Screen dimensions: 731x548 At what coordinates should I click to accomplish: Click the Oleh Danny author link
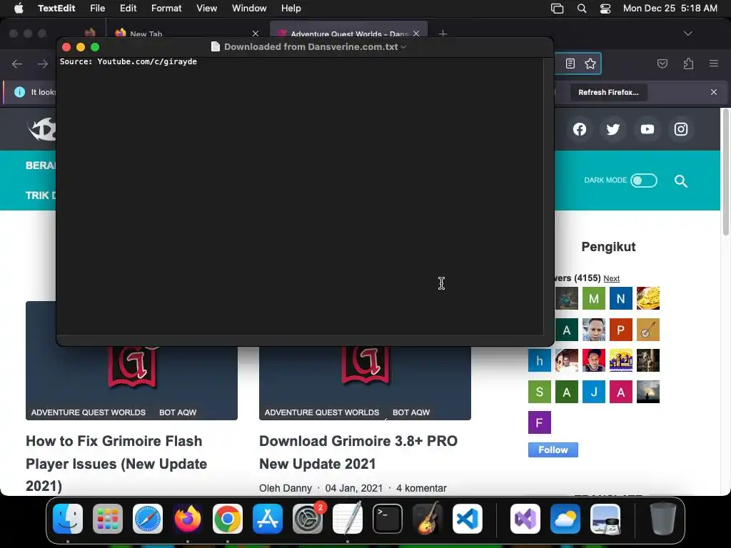pos(286,488)
